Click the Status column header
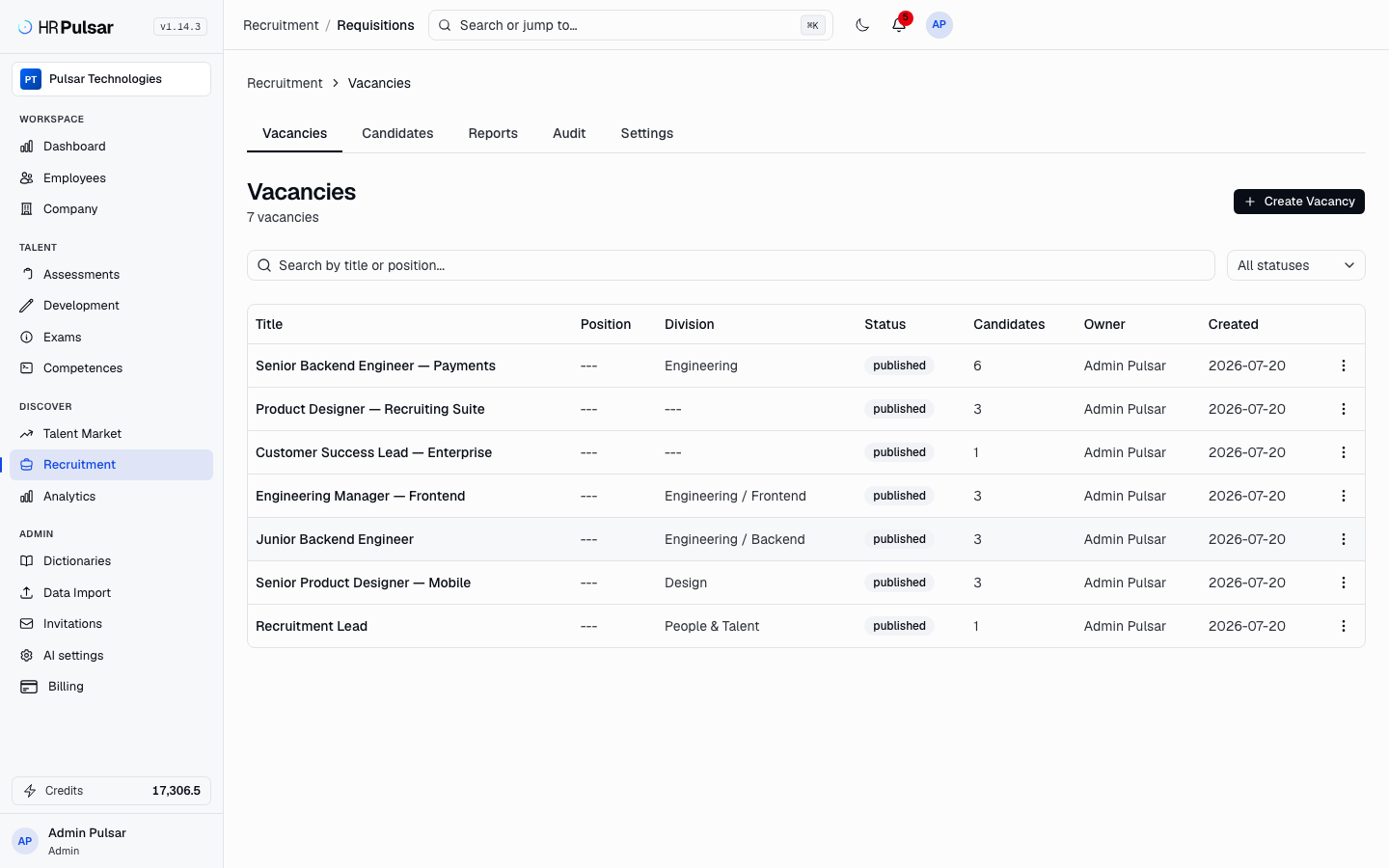This screenshot has width=1389, height=868. pos(885,324)
